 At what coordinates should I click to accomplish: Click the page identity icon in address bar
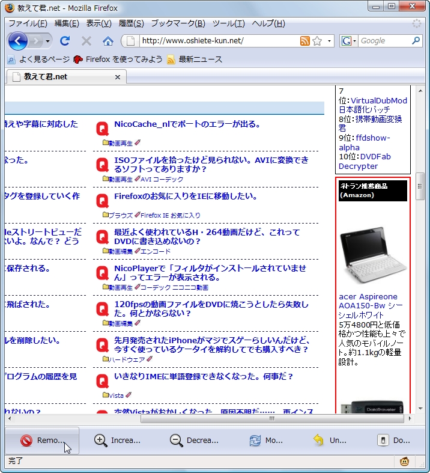(130, 41)
